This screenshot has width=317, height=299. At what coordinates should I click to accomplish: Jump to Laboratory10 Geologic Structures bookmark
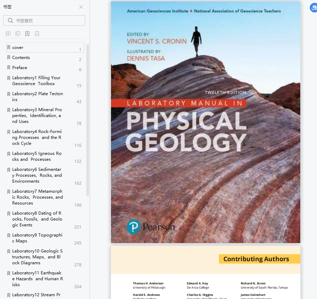pos(37,257)
